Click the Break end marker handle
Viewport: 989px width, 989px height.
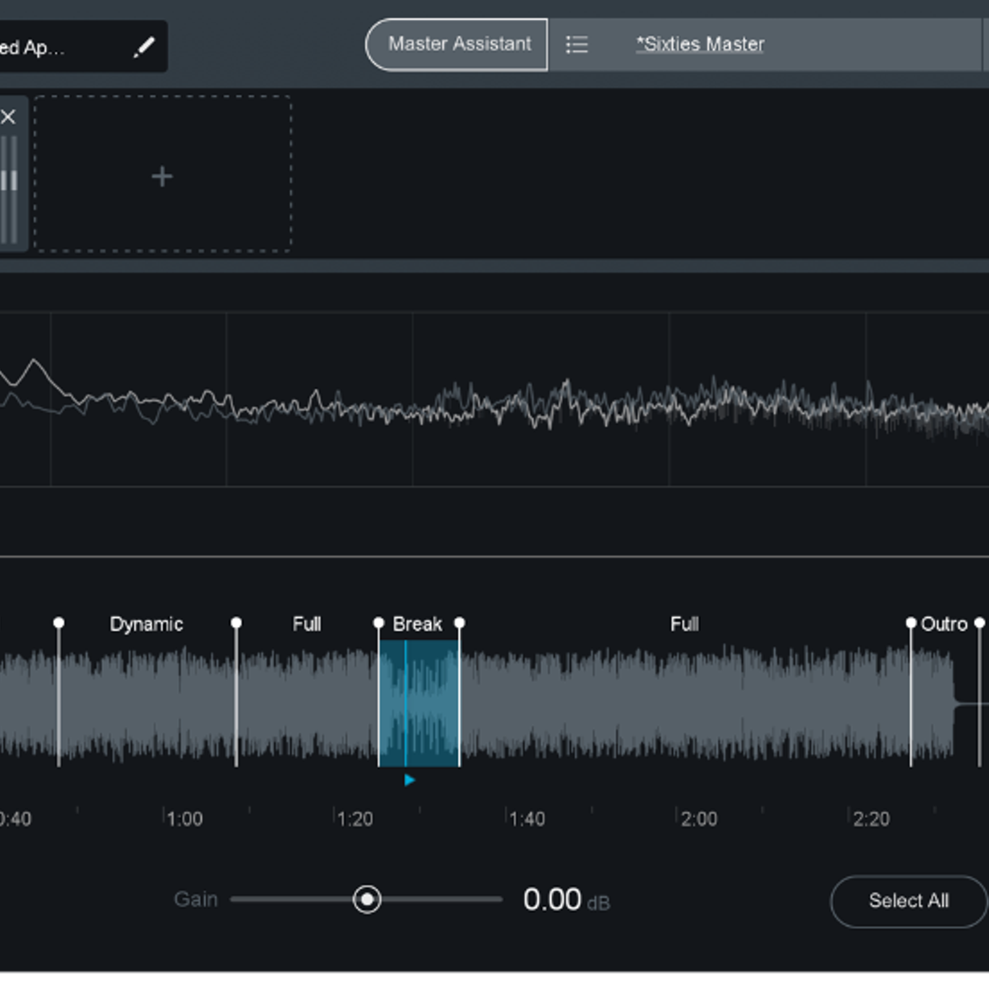459,622
